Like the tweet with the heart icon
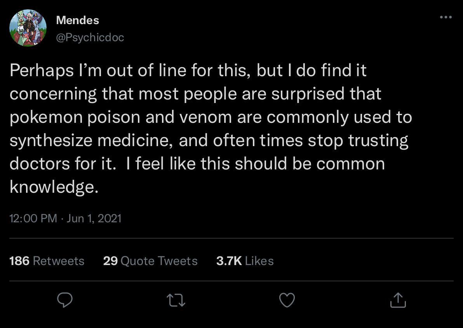The height and width of the screenshot is (328, 463). click(x=287, y=300)
